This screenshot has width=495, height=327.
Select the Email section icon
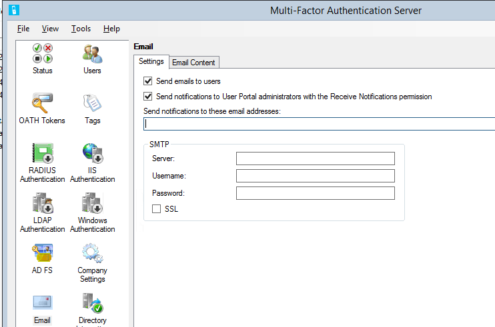(42, 304)
